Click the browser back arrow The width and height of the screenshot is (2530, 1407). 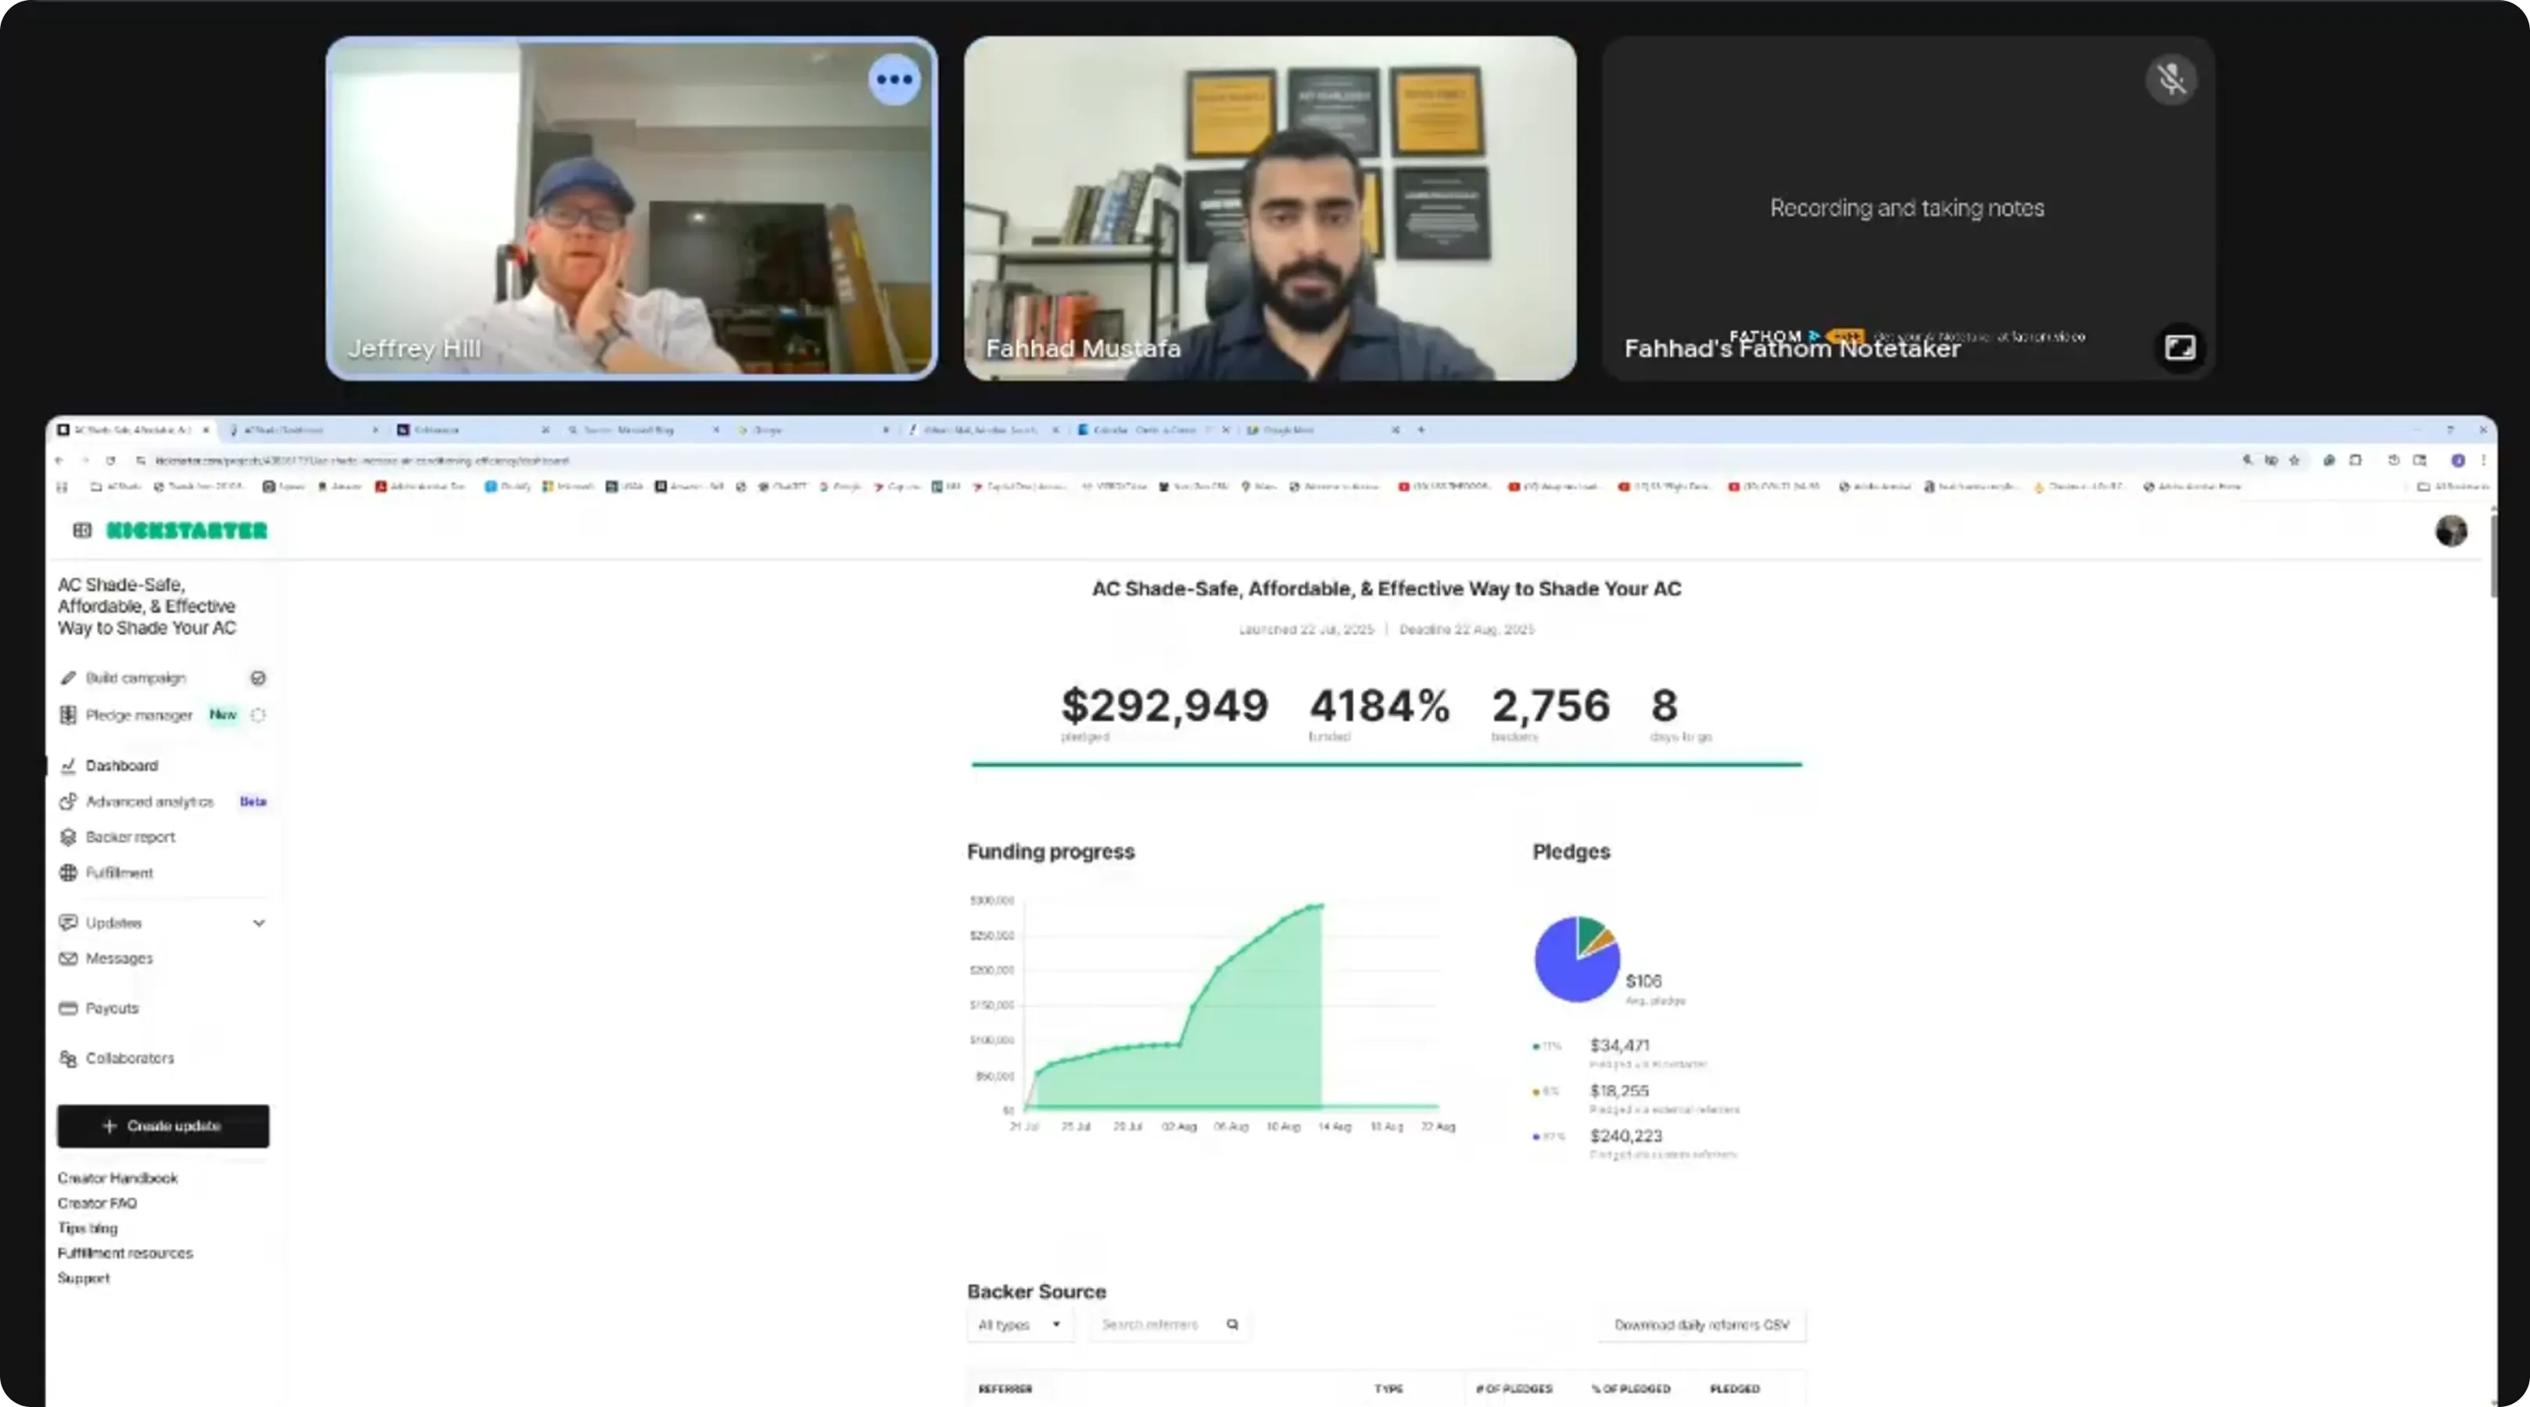[x=60, y=460]
